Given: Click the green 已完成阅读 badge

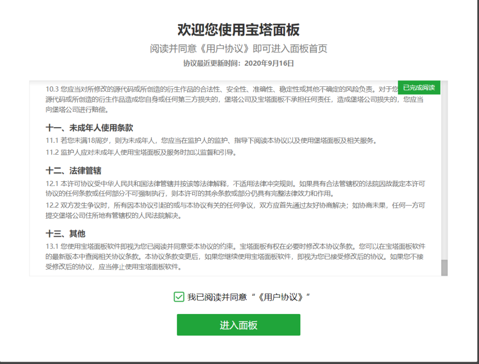Looking at the screenshot, I should coord(419,87).
